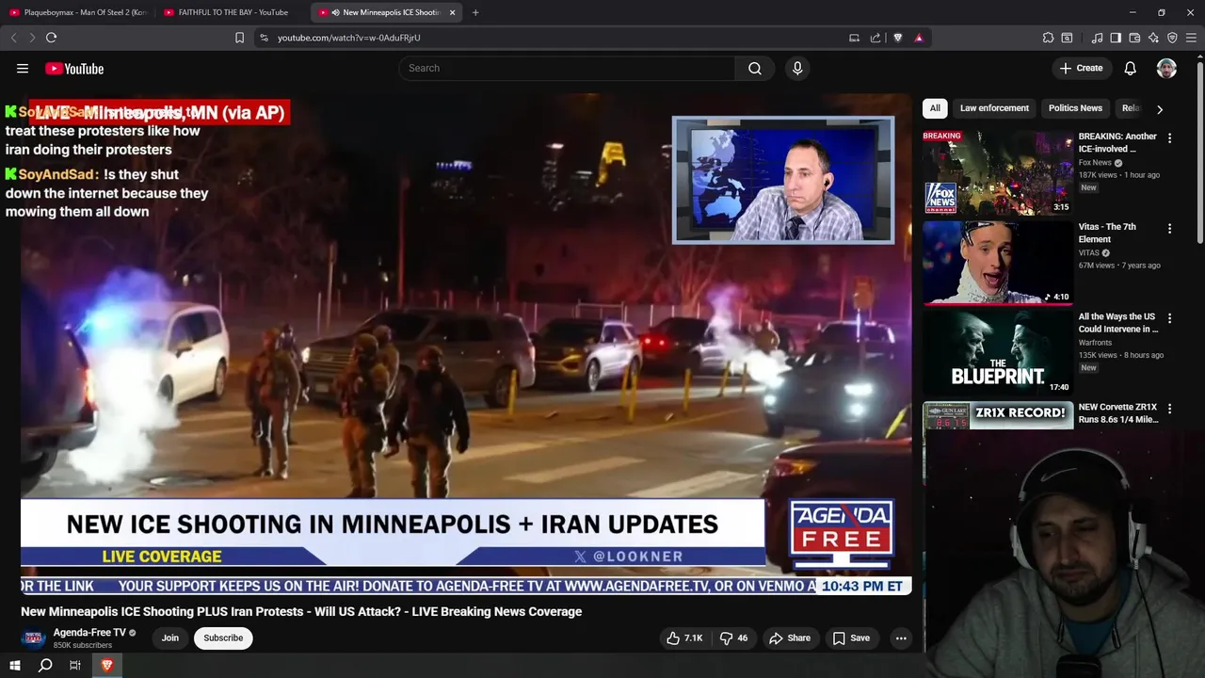Screen dimensions: 1205x678
Task: Like the video thumbs up
Action: coord(684,638)
